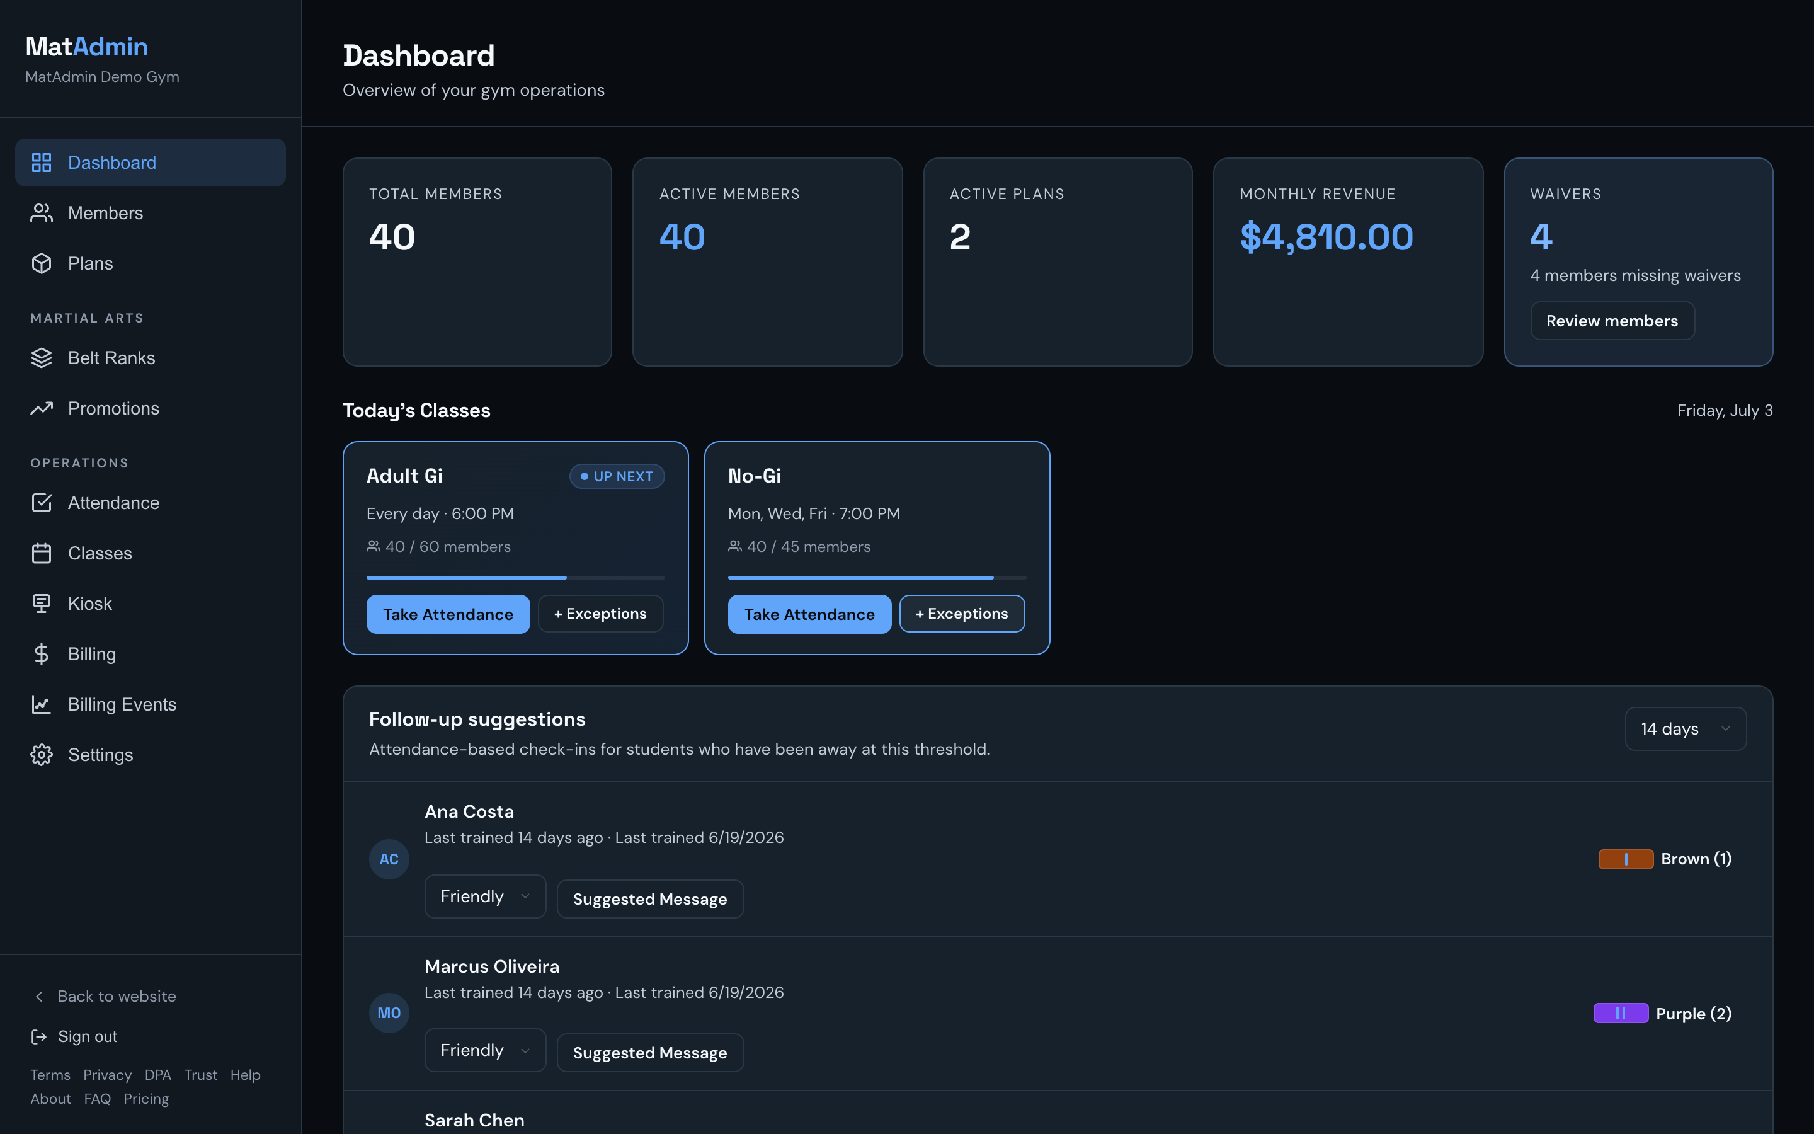Open the Terms footer link
This screenshot has height=1134, width=1814.
50,1075
